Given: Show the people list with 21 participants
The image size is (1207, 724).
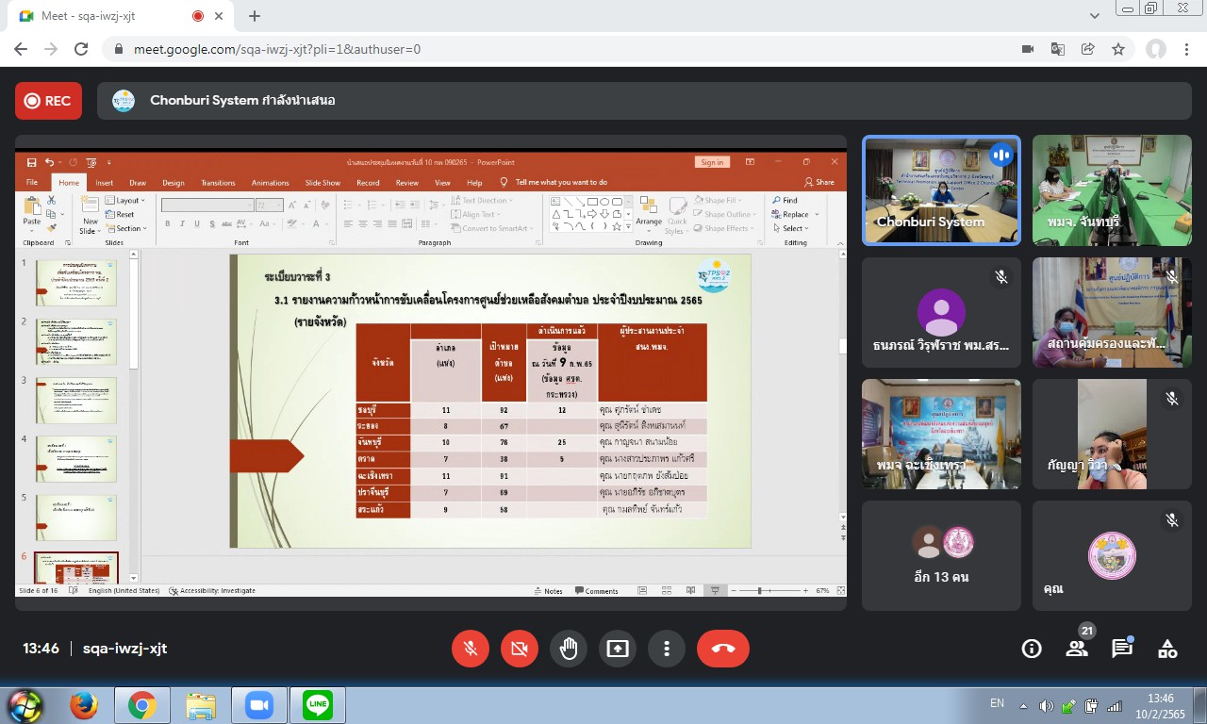Looking at the screenshot, I should point(1077,649).
